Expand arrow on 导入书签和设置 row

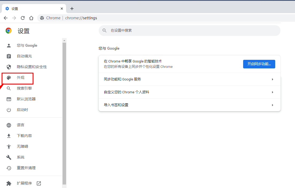tap(273, 105)
